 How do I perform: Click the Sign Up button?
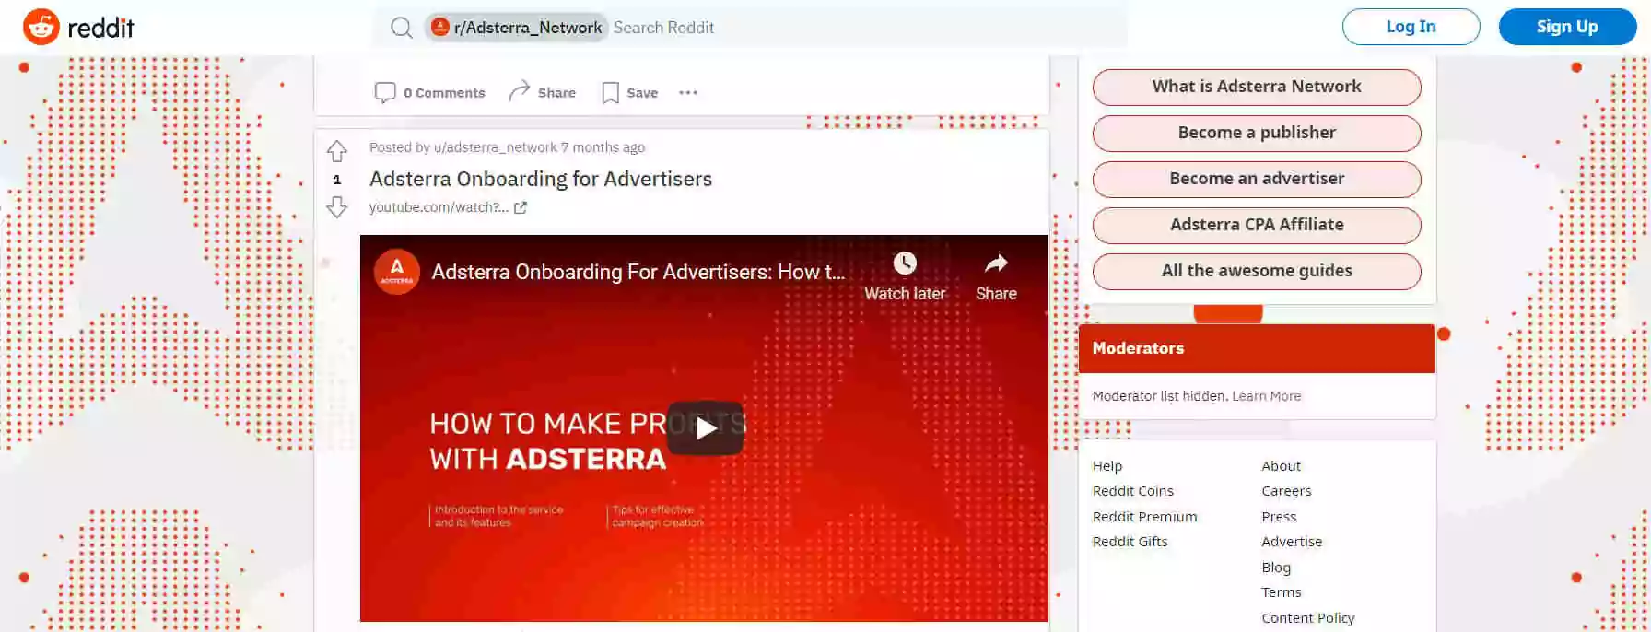1567,27
